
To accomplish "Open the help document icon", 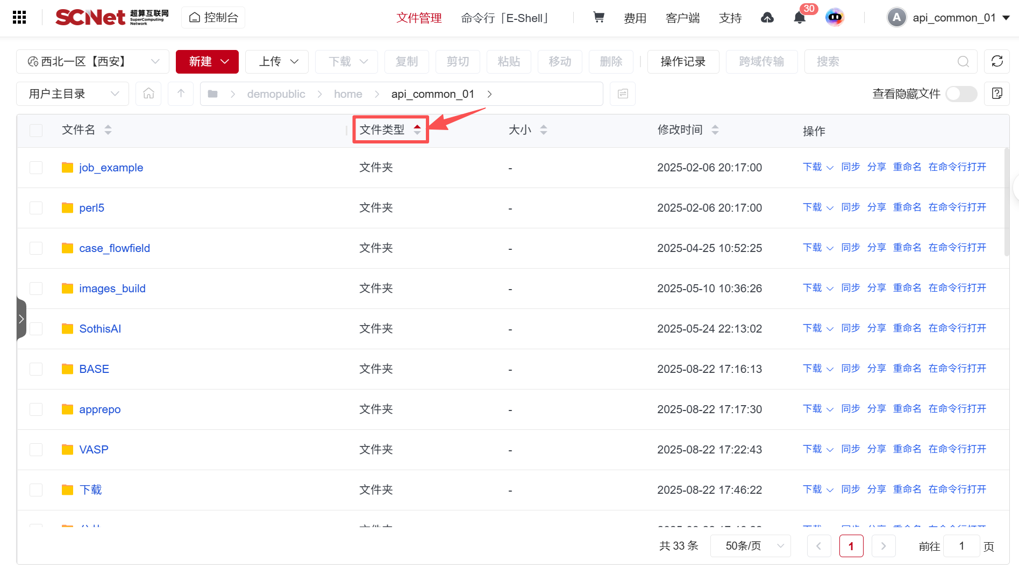I will pos(997,94).
